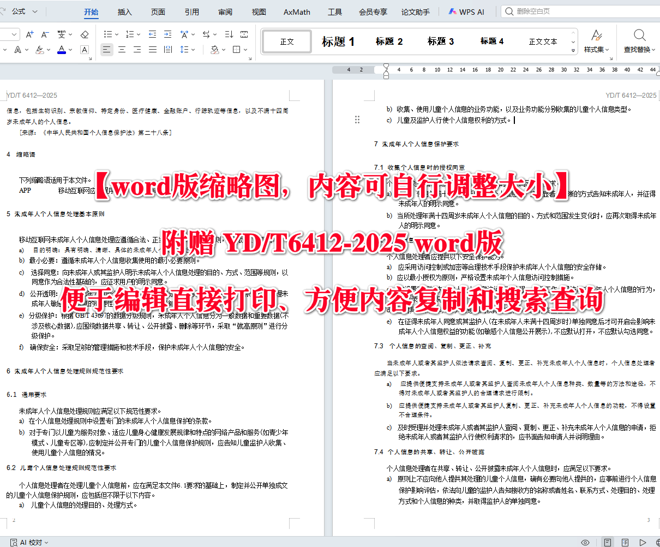This screenshot has width=660, height=547.
Task: Increase paragraph indent
Action: coord(167,34)
